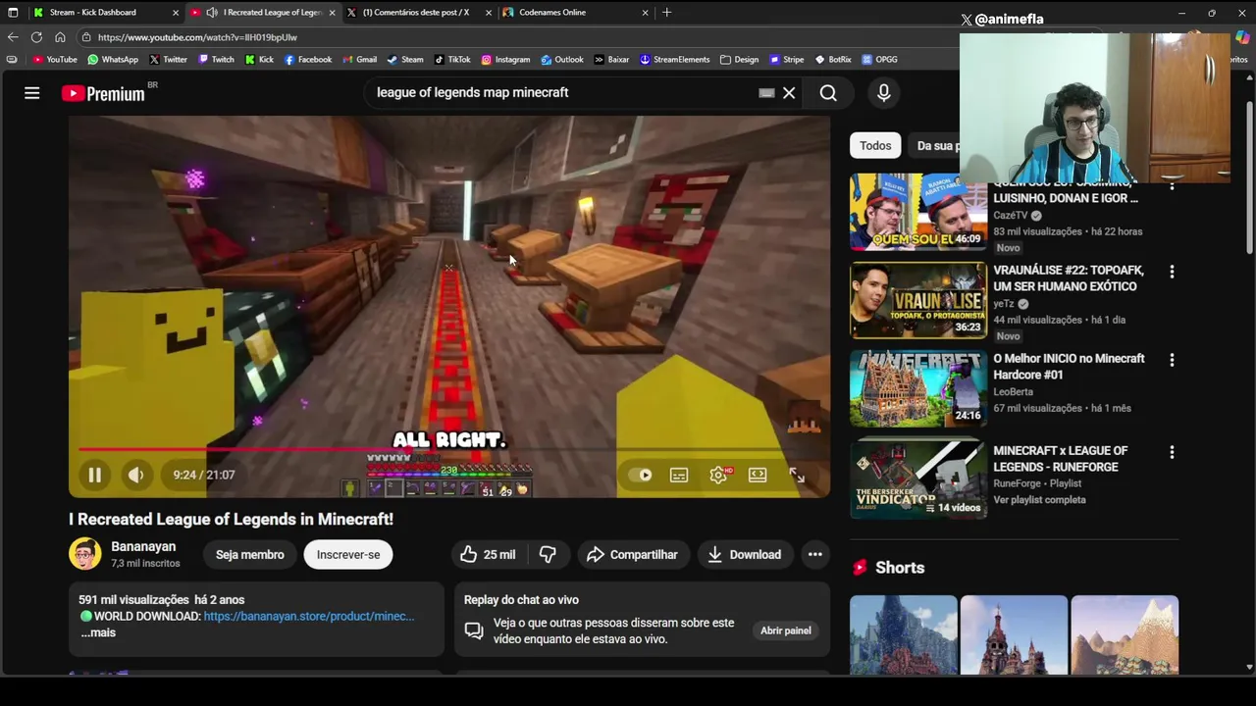
Task: Open CazéTV recommended video thumbnail 46:09
Action: pyautogui.click(x=917, y=213)
